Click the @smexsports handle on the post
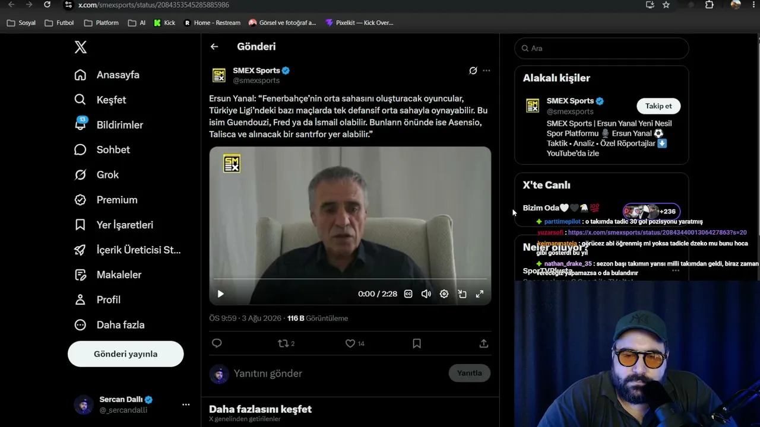Viewport: 760px width, 427px height. click(x=256, y=81)
